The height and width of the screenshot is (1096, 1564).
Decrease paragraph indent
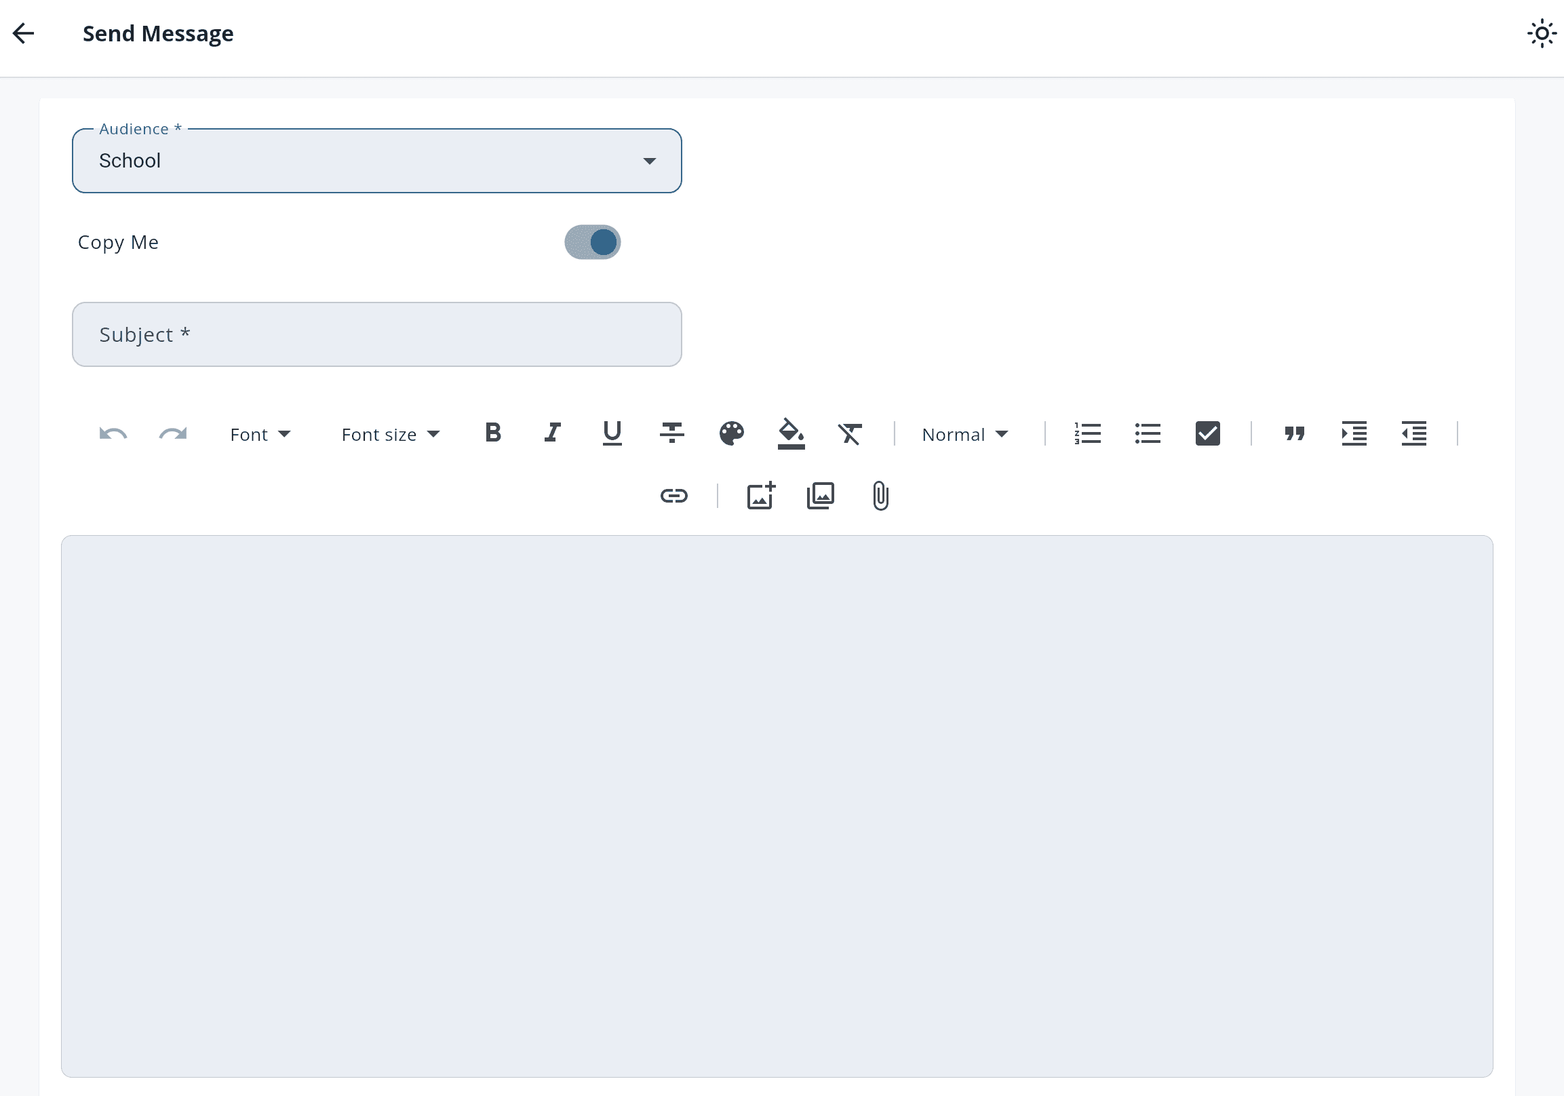tap(1414, 433)
